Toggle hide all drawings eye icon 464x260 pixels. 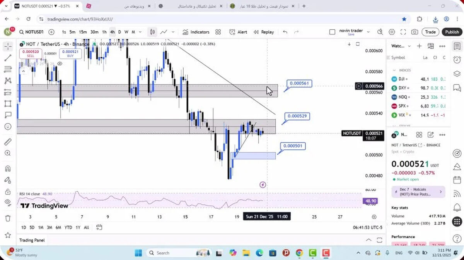(8, 203)
